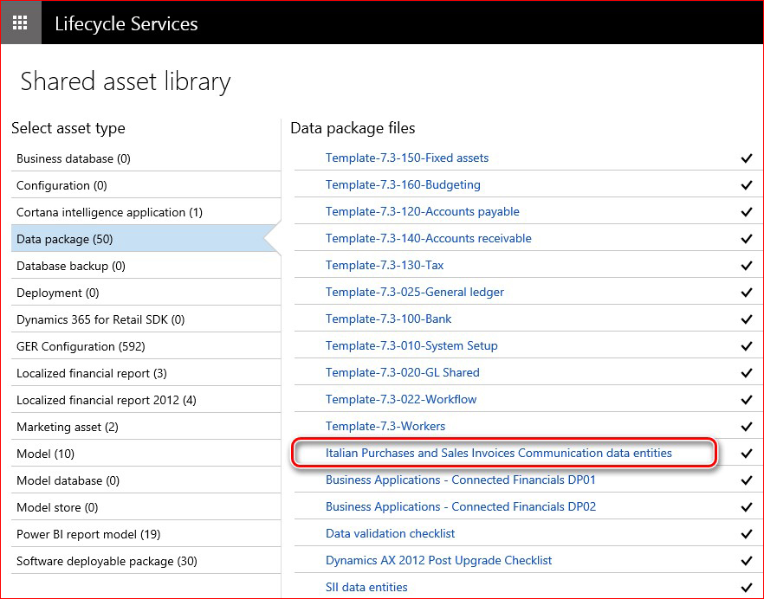
Task: Select Localized financial report 2012 (4)
Action: coord(146,399)
